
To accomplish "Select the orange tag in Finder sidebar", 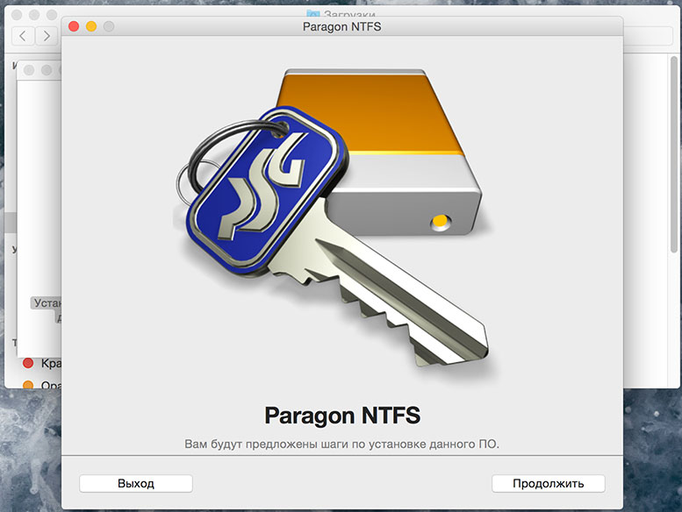I will [x=28, y=385].
